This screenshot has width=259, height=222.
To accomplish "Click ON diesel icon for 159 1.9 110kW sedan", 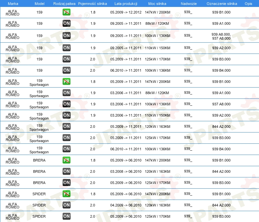I will pyautogui.click(x=66, y=48).
